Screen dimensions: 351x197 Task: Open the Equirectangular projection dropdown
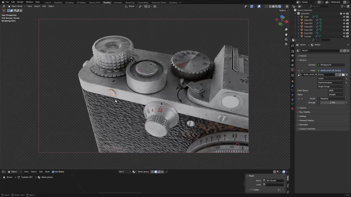coord(331,82)
